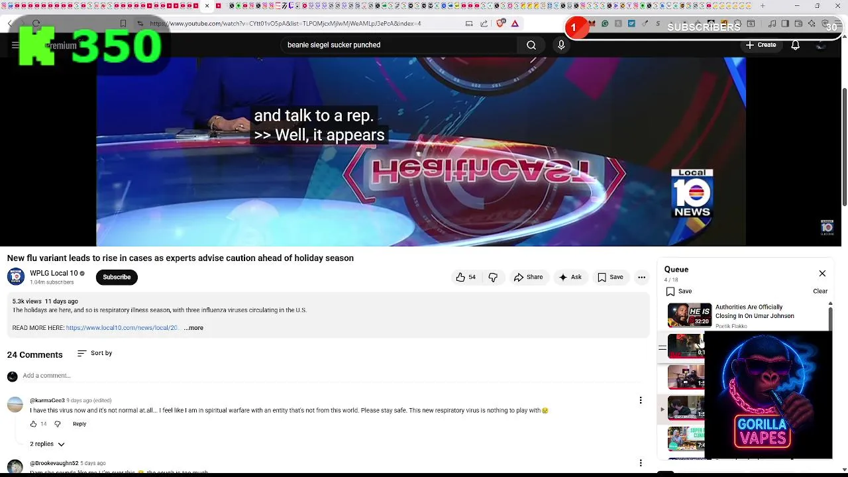Open a new browser tab
Image resolution: width=848 pixels, height=477 pixels.
763,6
